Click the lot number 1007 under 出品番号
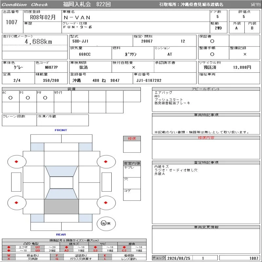 (x=11, y=22)
